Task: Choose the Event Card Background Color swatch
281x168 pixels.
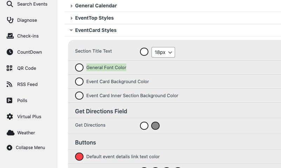Action: point(79,81)
